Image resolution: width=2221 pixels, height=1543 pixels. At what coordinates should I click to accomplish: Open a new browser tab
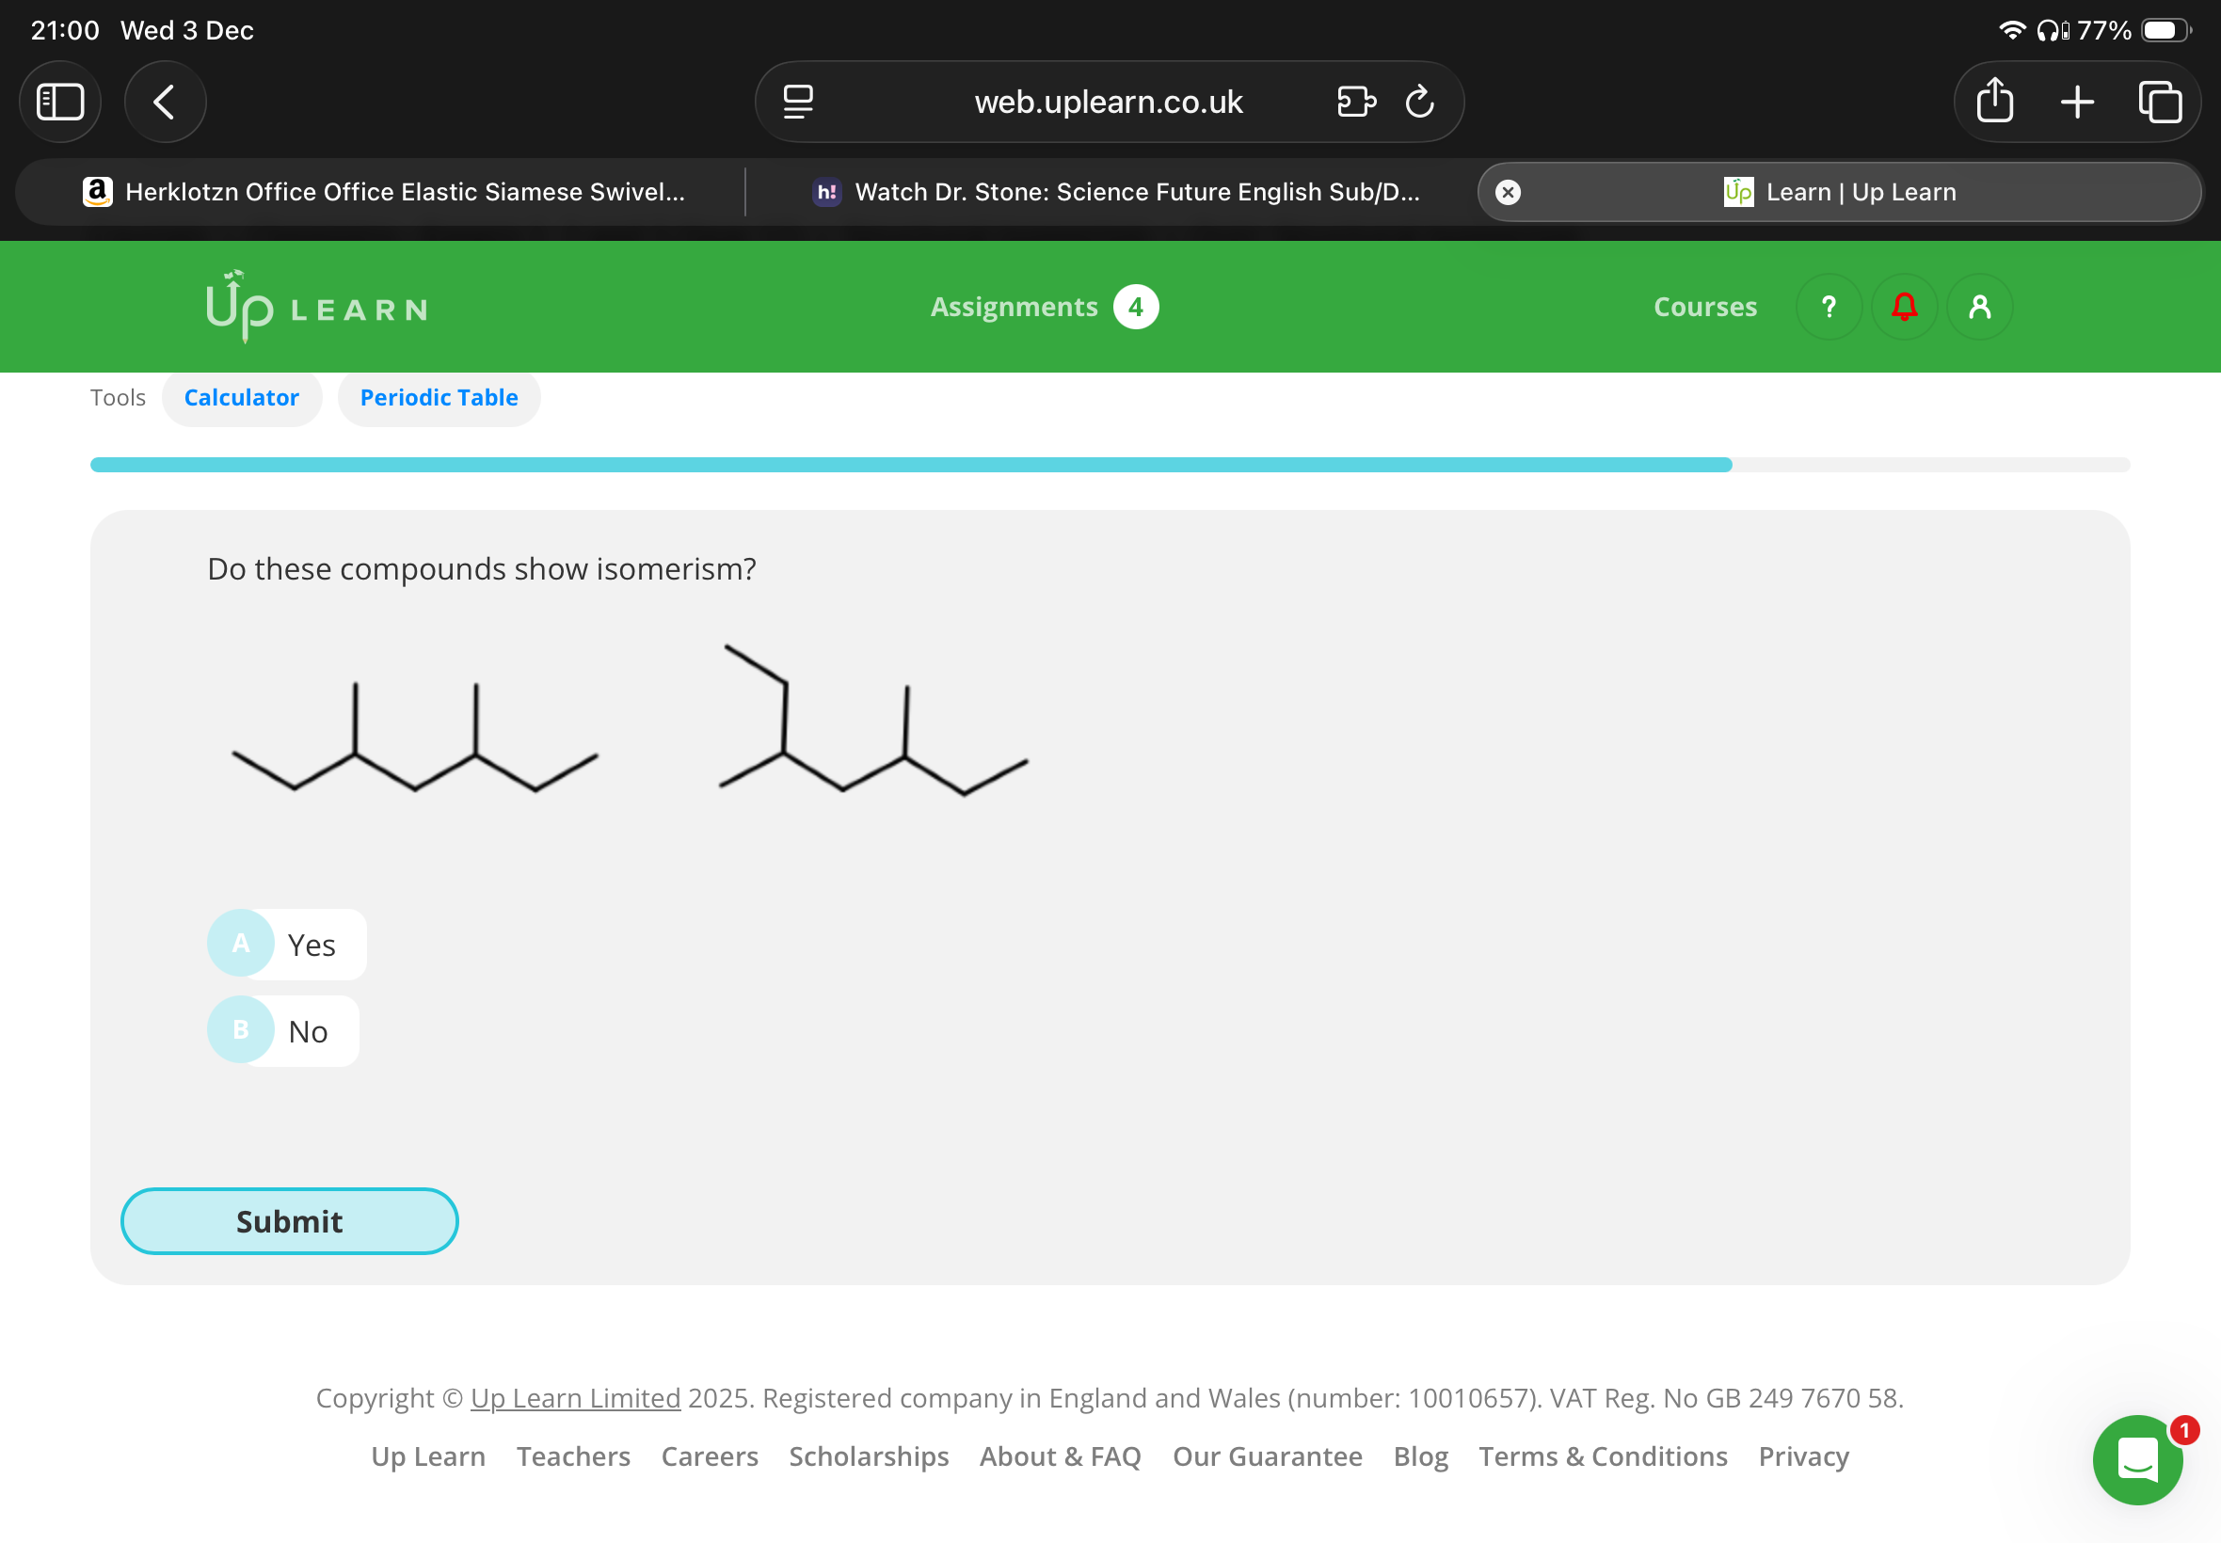2076,102
